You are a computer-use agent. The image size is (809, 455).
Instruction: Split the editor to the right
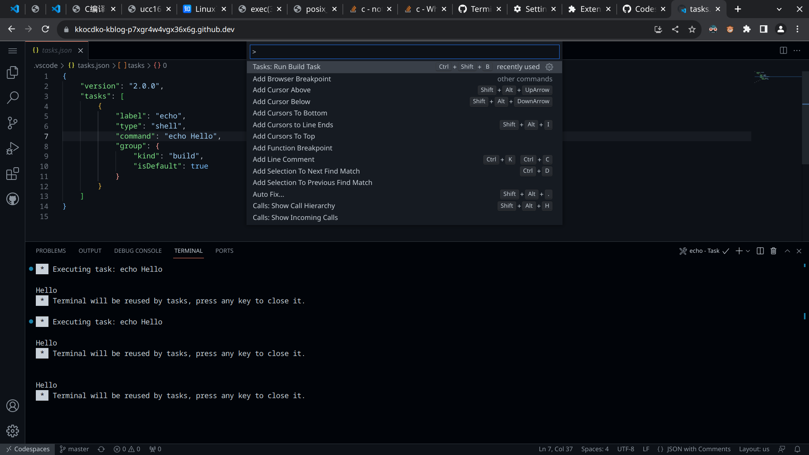coord(783,51)
